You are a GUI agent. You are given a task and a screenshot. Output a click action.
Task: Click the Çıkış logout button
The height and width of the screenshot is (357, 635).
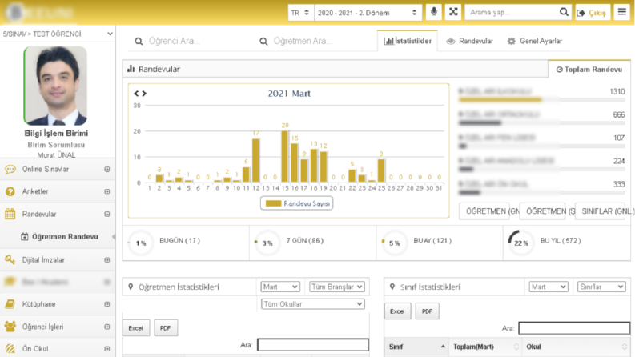pos(593,13)
